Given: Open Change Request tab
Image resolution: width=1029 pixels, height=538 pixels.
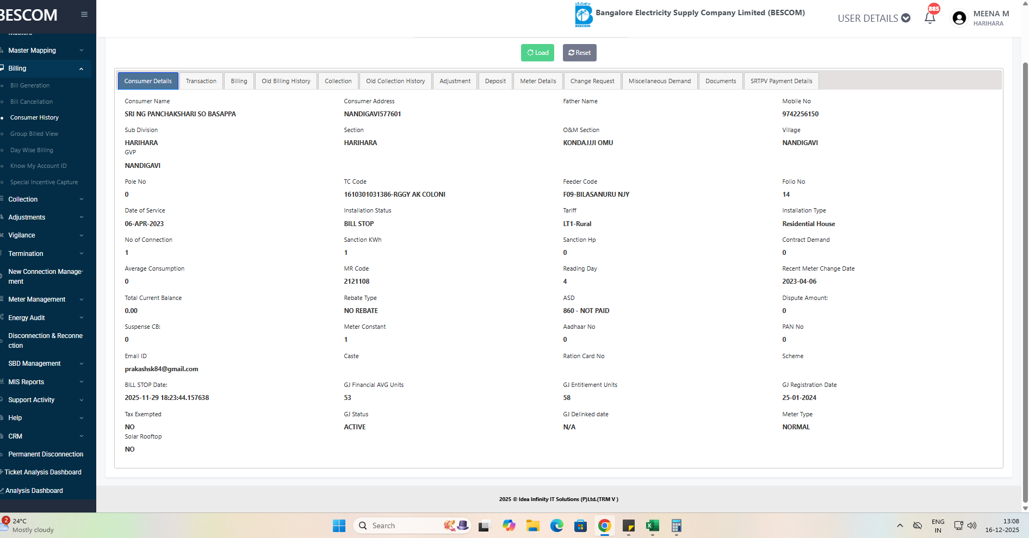Looking at the screenshot, I should click(x=592, y=81).
